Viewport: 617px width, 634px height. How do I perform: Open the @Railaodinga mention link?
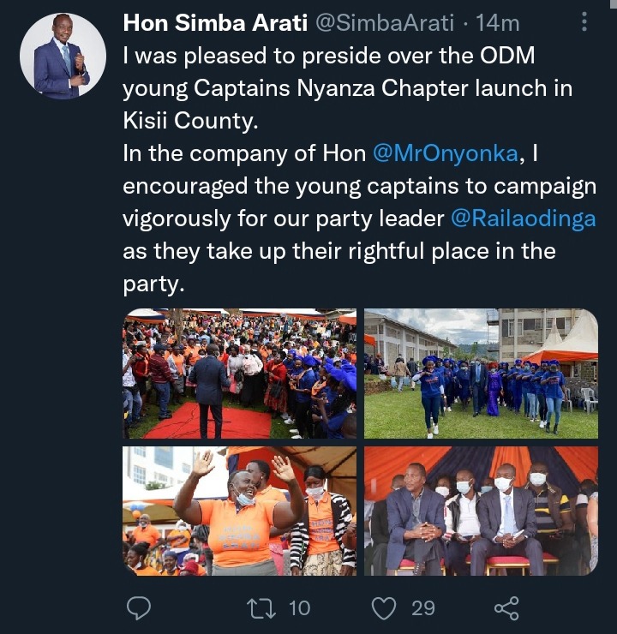click(524, 218)
